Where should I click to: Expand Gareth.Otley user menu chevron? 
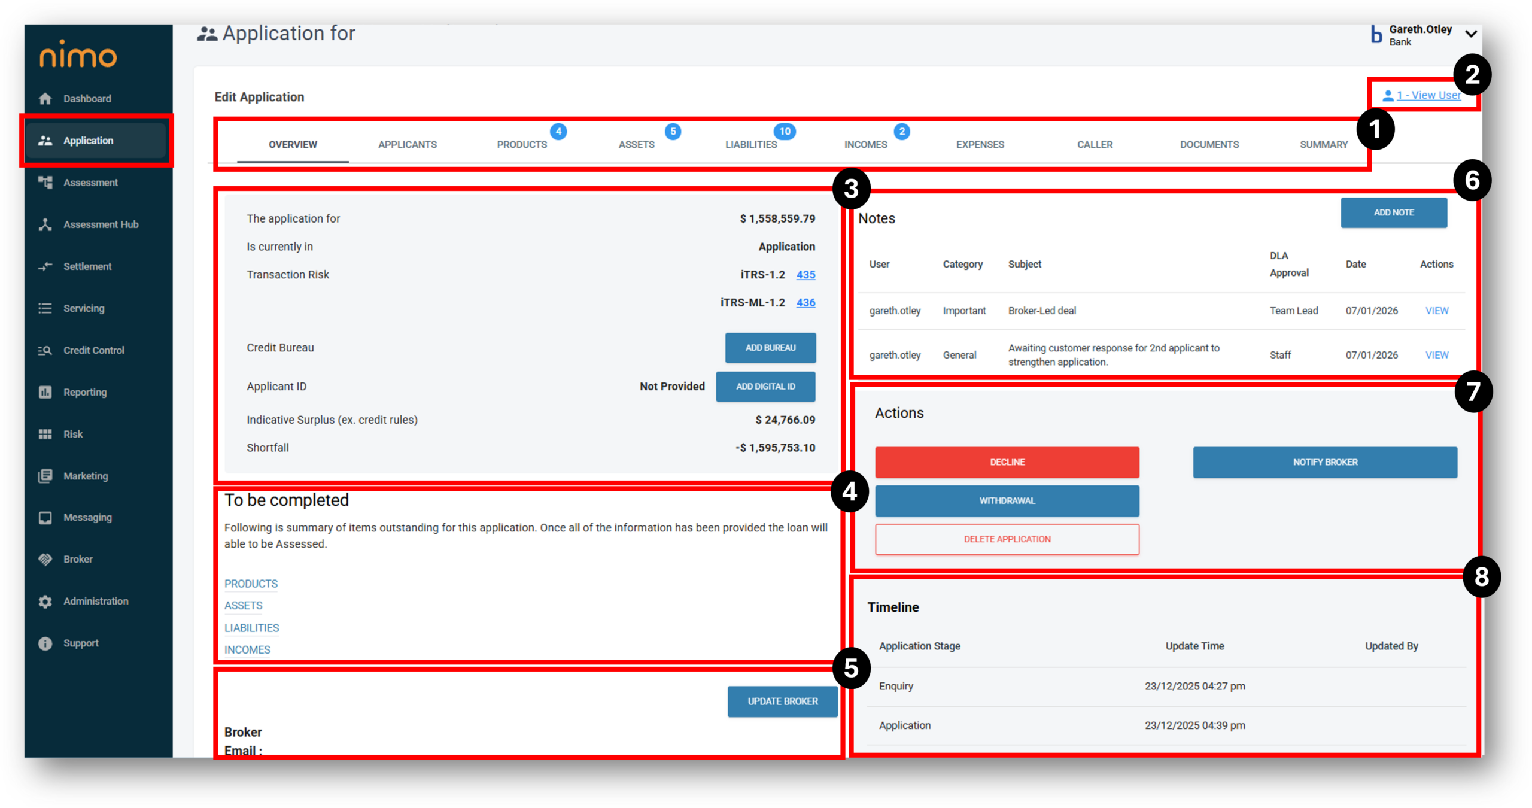pos(1471,34)
